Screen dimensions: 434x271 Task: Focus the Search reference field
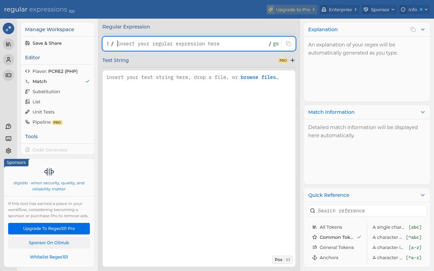tap(367, 211)
